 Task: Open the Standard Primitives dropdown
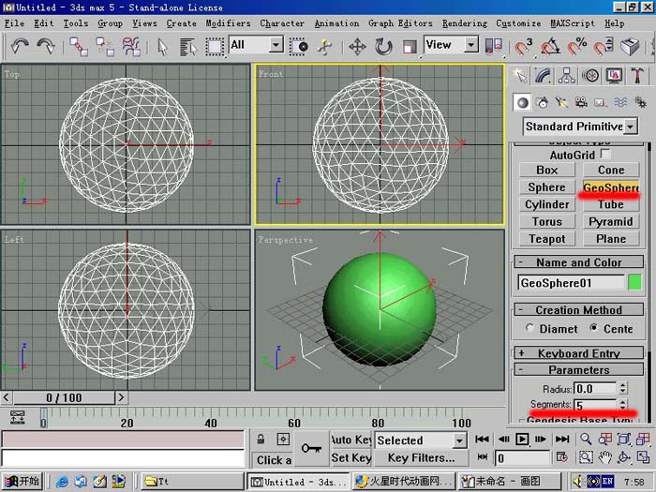(x=580, y=127)
